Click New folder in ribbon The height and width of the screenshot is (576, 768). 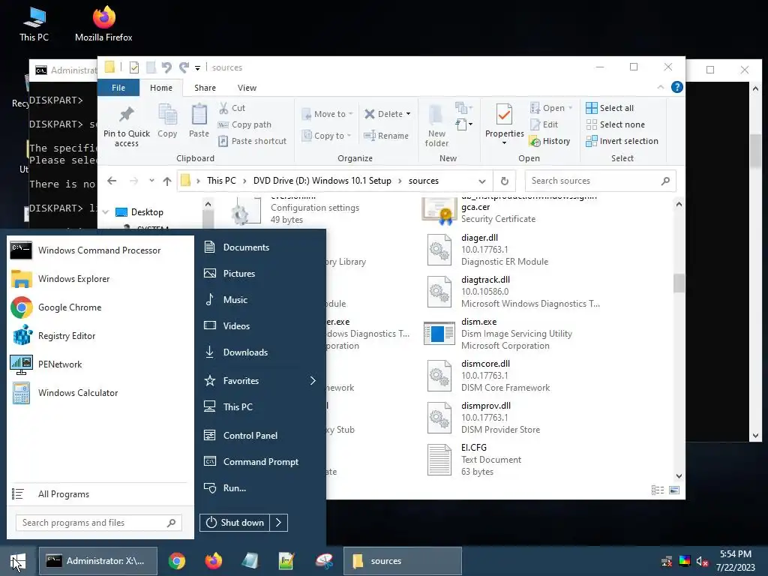(x=436, y=126)
